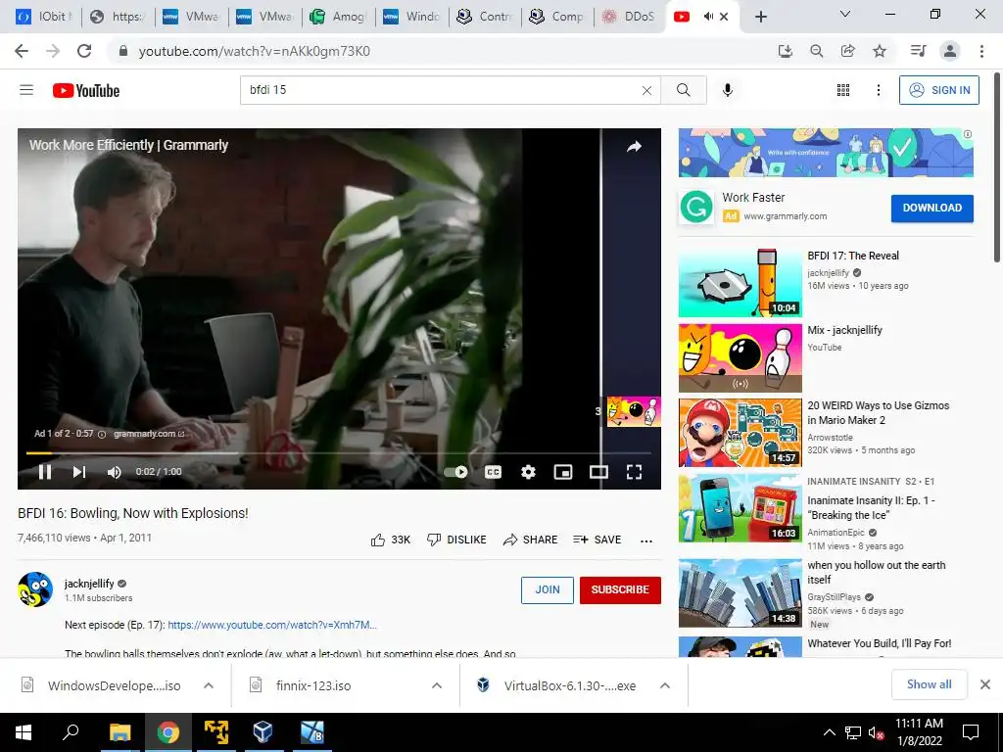Start voice search with the microphone
Image resolution: width=1003 pixels, height=752 pixels.
coord(728,90)
